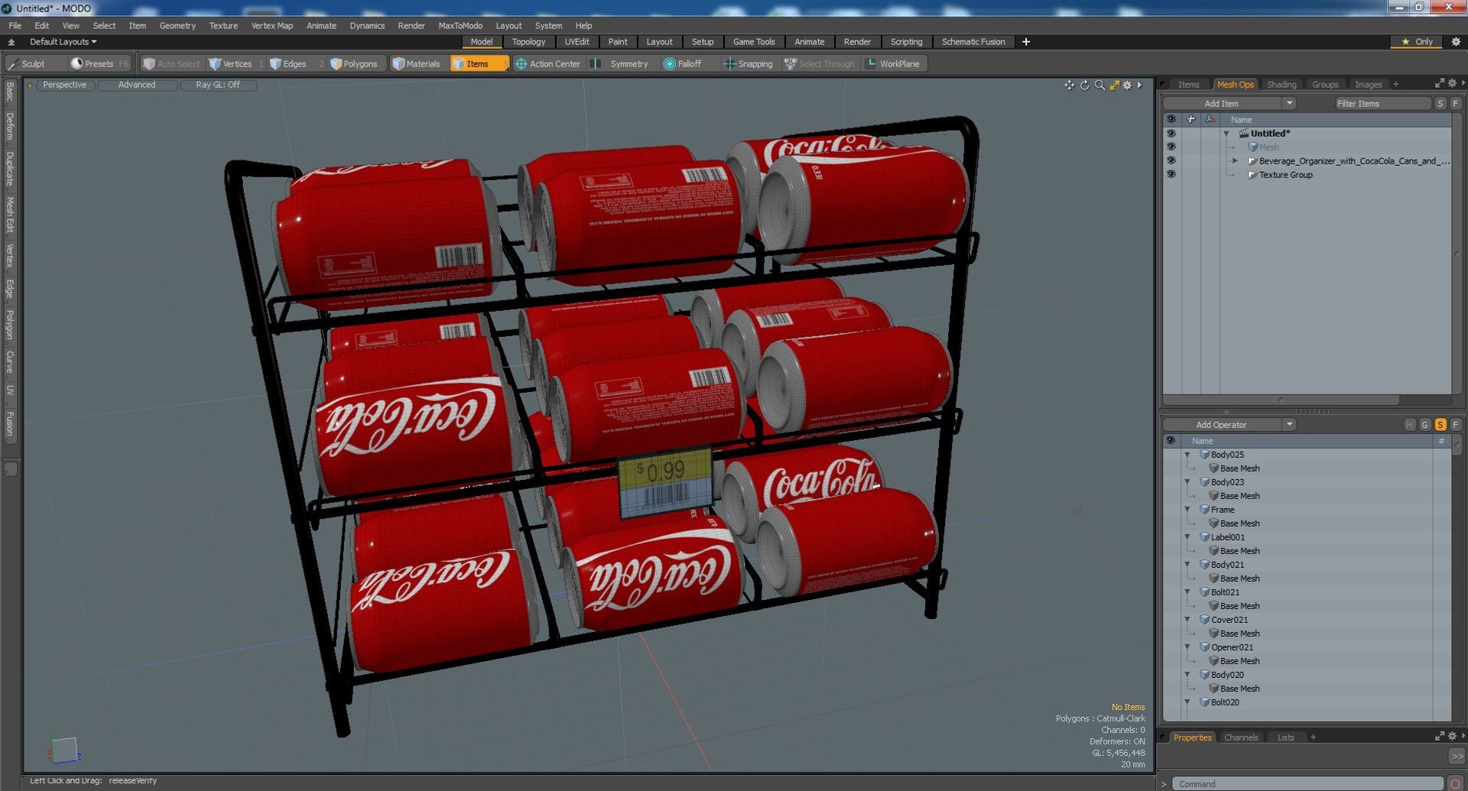This screenshot has width=1468, height=791.
Task: Click the S button next to Filter Items
Action: pyautogui.click(x=1440, y=103)
